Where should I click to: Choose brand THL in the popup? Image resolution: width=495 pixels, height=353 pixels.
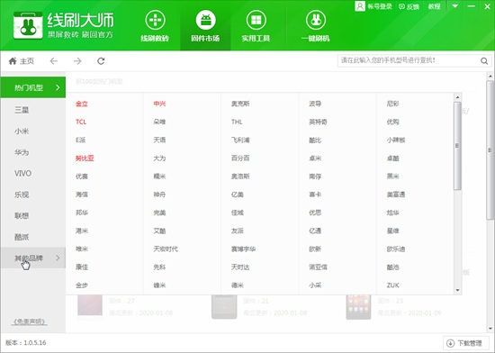[x=237, y=122]
